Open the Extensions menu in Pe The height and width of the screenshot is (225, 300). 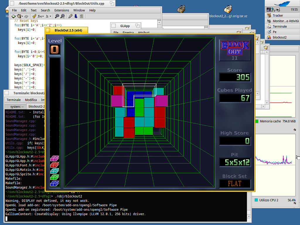(x=62, y=10)
